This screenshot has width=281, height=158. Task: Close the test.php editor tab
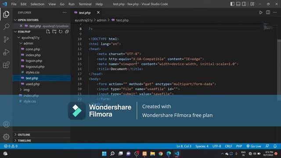point(98,13)
